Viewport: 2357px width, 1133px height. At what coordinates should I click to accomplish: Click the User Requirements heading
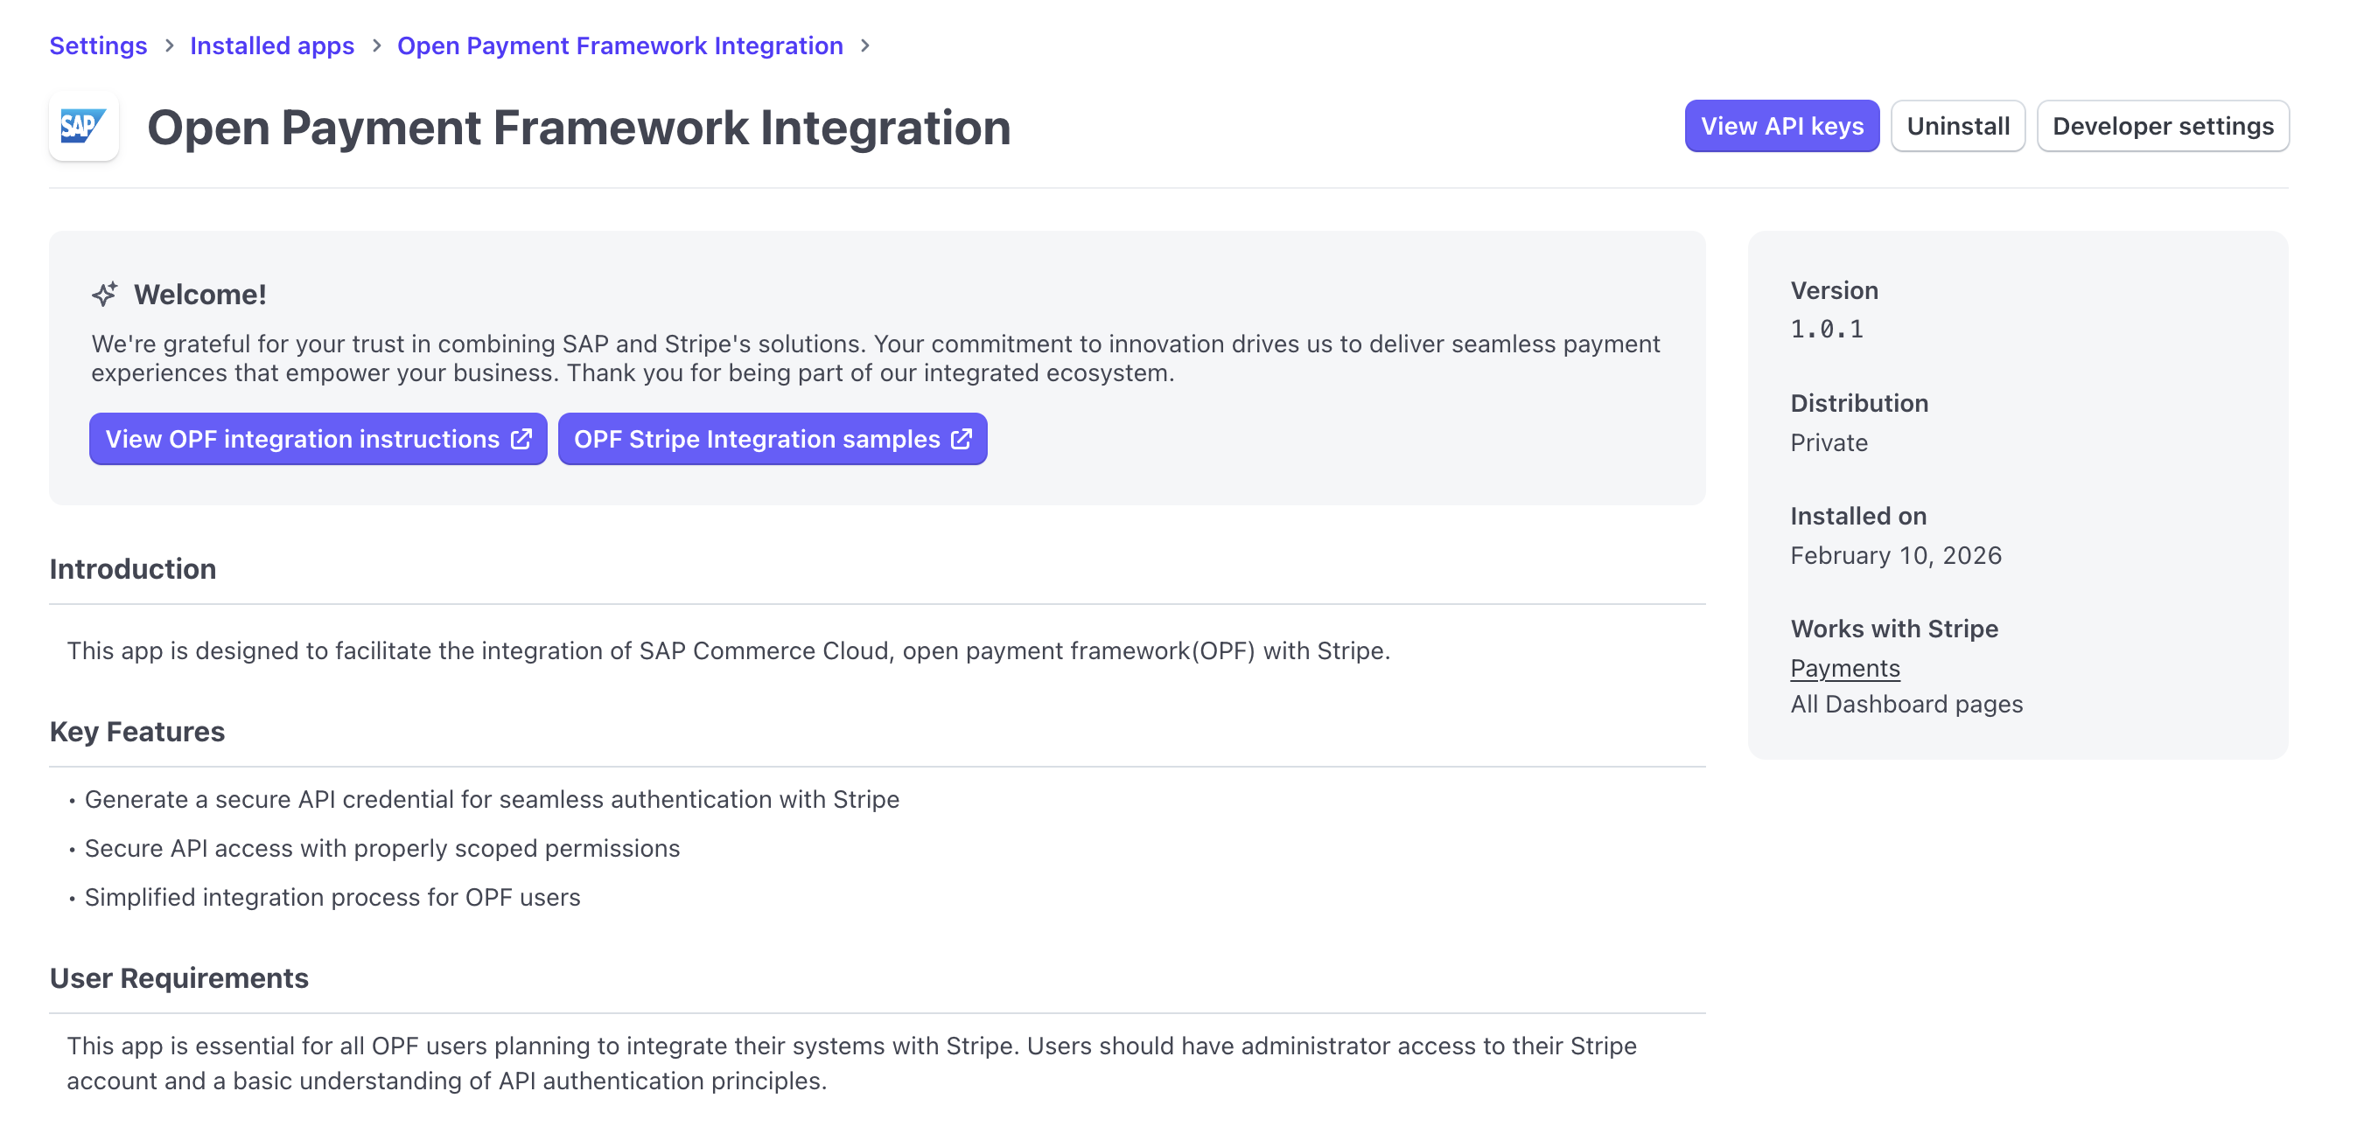(x=179, y=978)
